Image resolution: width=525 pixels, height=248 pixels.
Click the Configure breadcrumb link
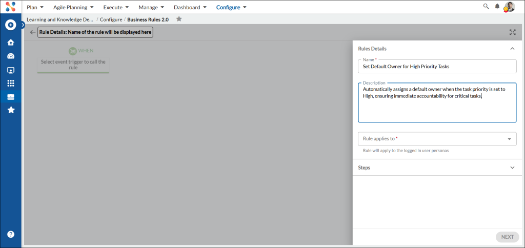(x=111, y=19)
